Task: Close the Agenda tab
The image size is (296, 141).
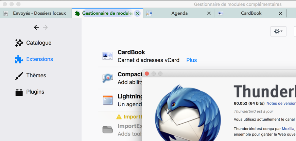Action: pos(209,13)
